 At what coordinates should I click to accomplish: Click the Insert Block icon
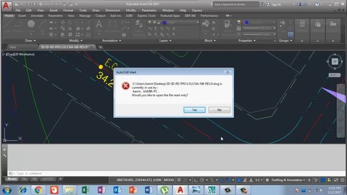pos(205,24)
